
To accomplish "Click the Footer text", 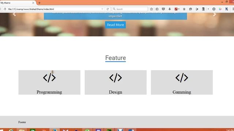I will [x=22, y=122].
